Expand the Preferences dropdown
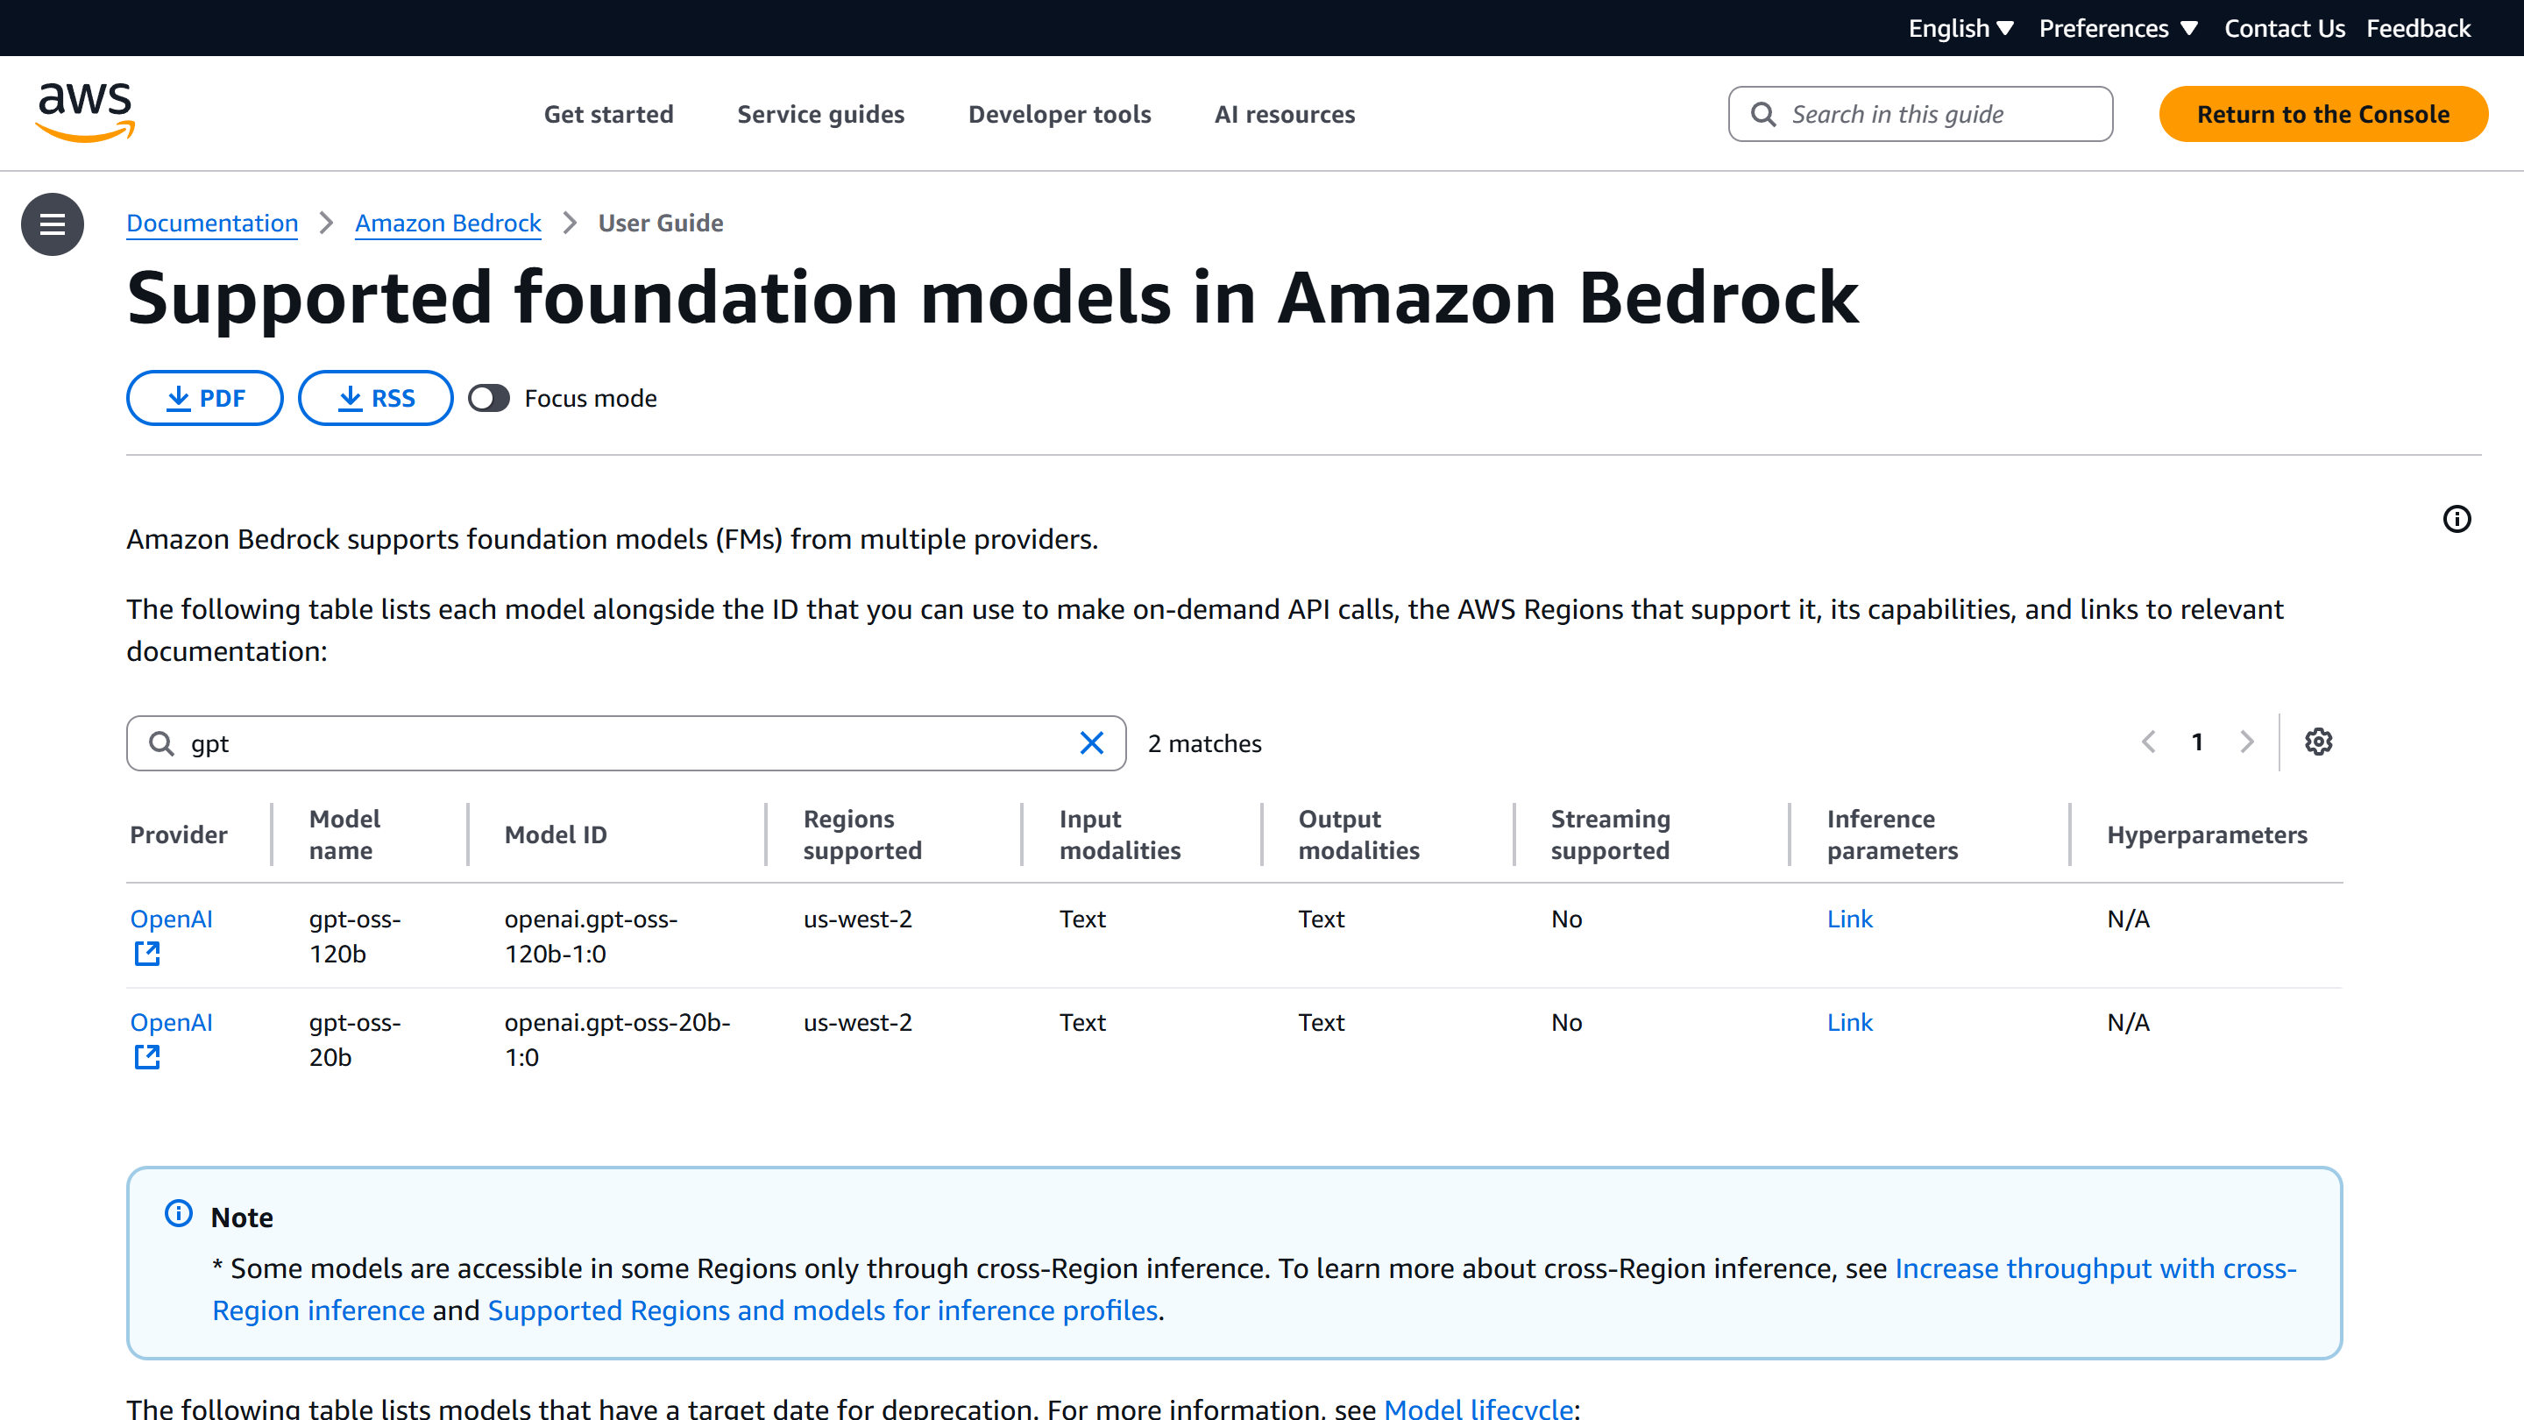Image resolution: width=2524 pixels, height=1420 pixels. [2118, 28]
